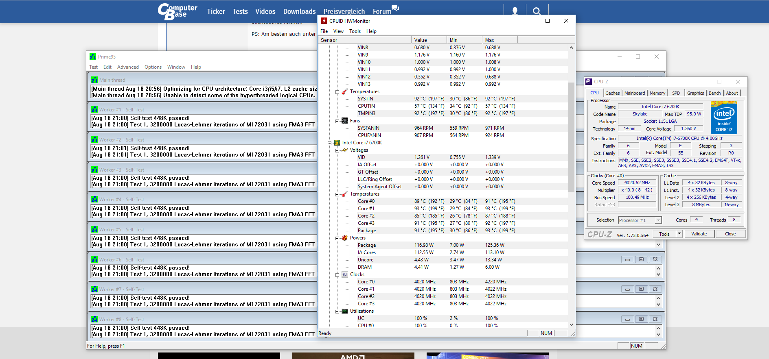Open the CPU-Z Tools dropdown arrow

[x=679, y=234]
